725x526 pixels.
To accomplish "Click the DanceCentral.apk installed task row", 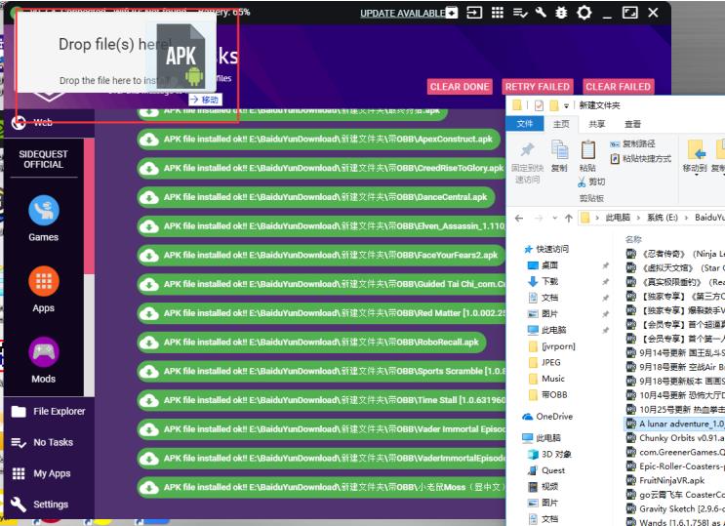I will pyautogui.click(x=316, y=197).
